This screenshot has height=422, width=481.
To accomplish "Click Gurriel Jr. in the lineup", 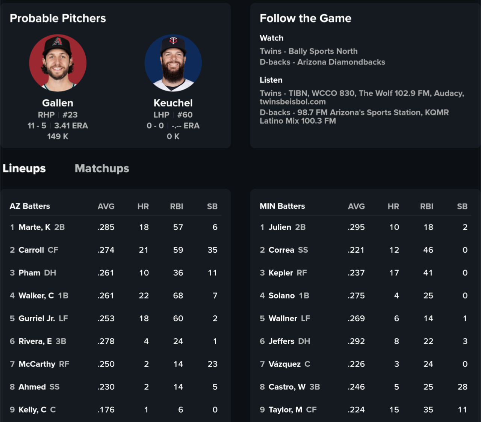I will [x=37, y=318].
